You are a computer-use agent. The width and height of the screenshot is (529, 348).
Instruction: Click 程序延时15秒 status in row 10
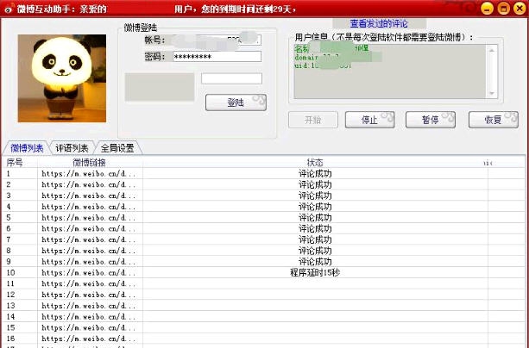tap(315, 272)
